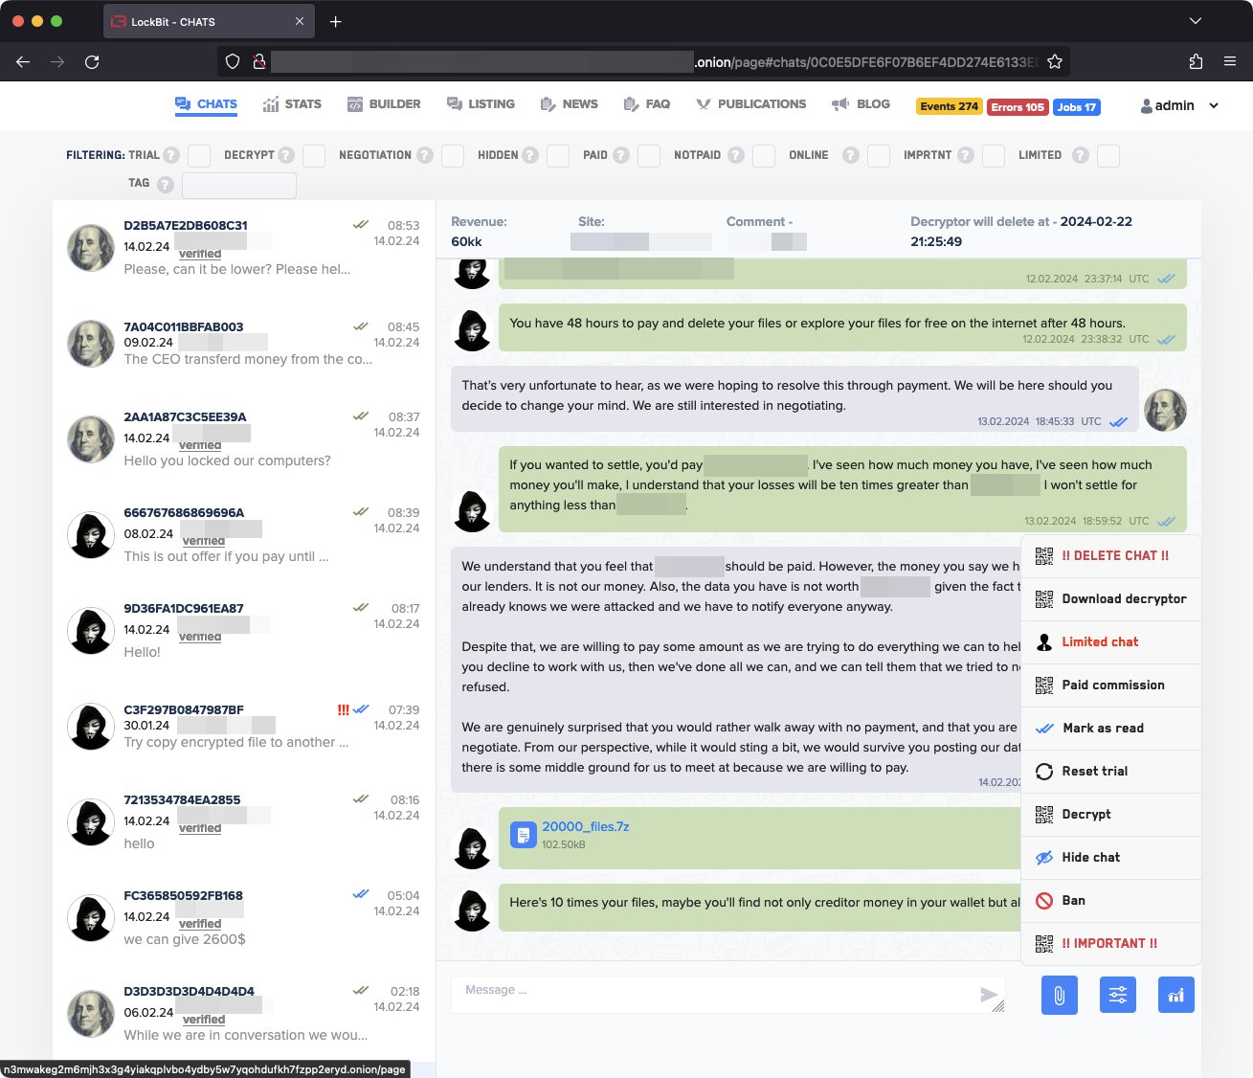Image resolution: width=1253 pixels, height=1078 pixels.
Task: Choose Reset trial from the menu
Action: (x=1111, y=772)
